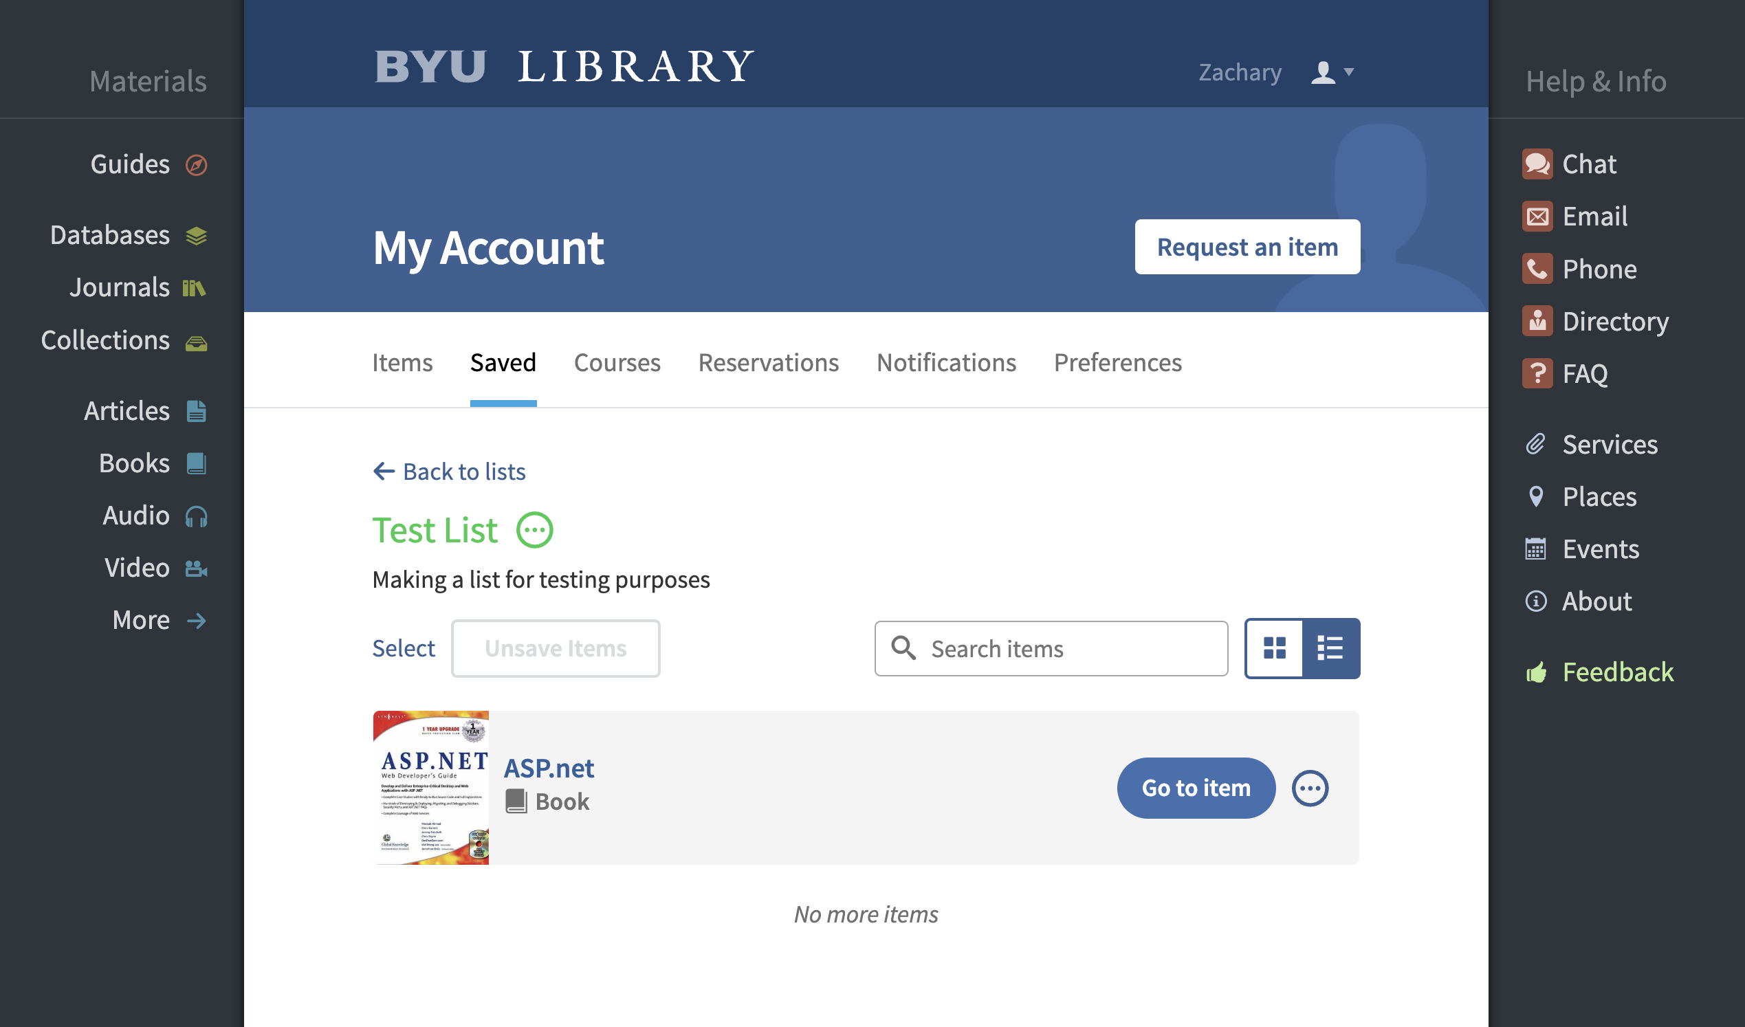Open ASP.net item options ellipsis
The width and height of the screenshot is (1745, 1027).
pos(1310,788)
